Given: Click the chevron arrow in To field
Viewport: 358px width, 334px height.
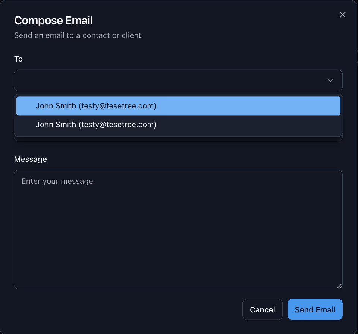Looking at the screenshot, I should [330, 81].
